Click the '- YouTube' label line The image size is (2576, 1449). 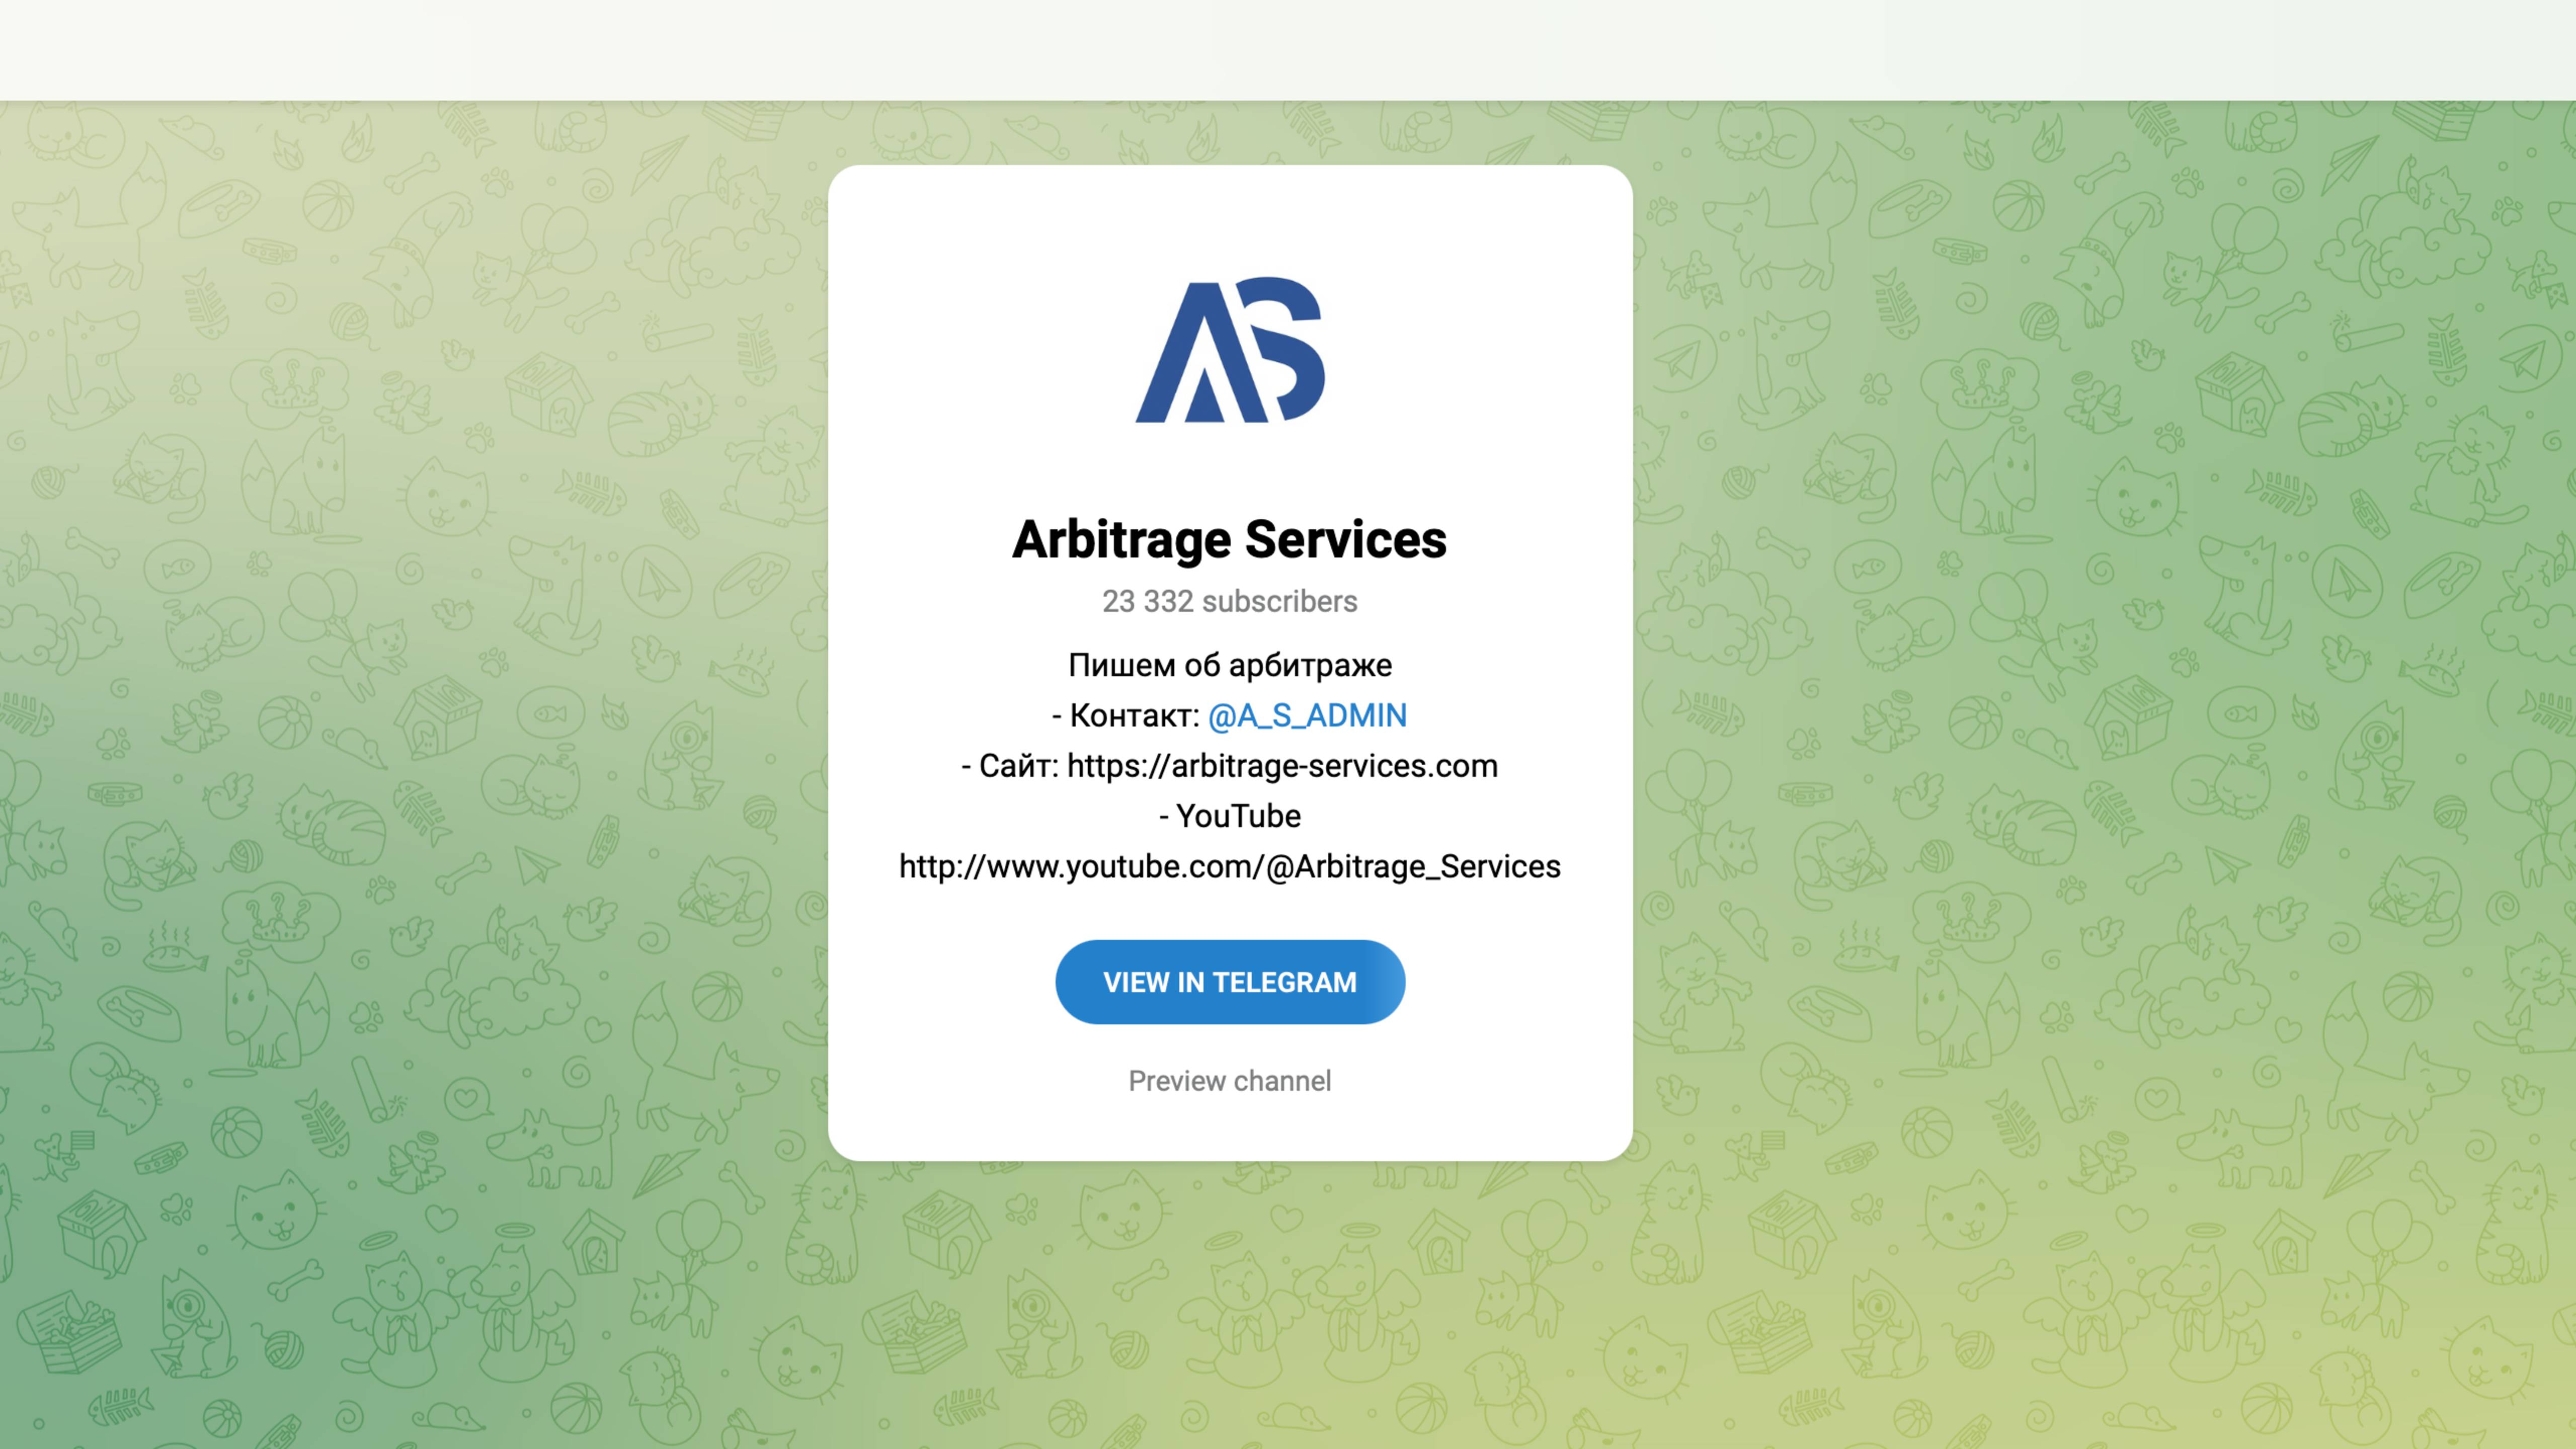click(x=1230, y=816)
